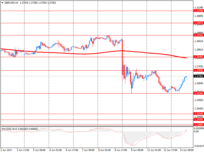Click the 5 Jun 09:00 time axis label

point(39,150)
